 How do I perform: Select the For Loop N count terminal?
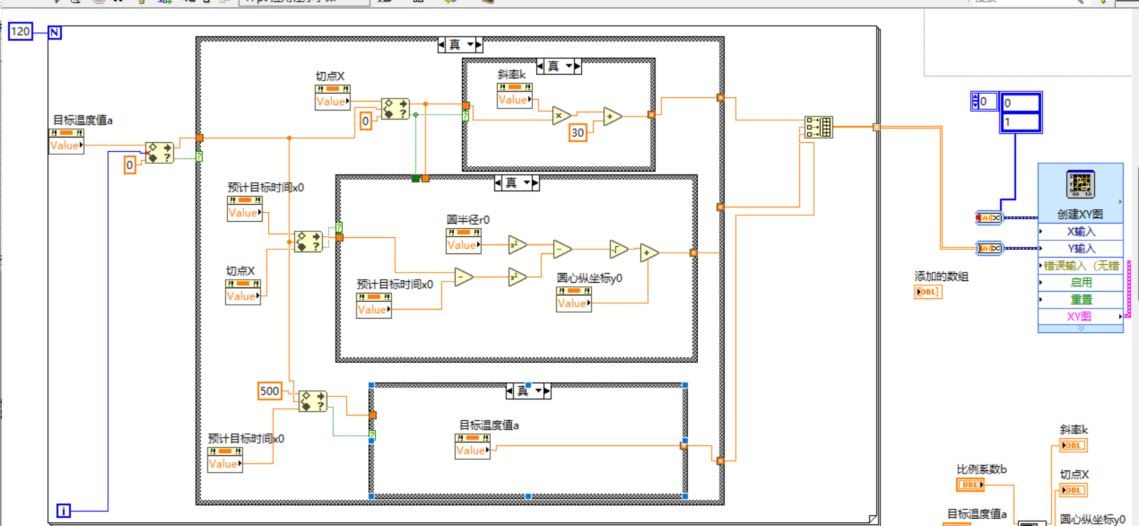click(x=54, y=32)
